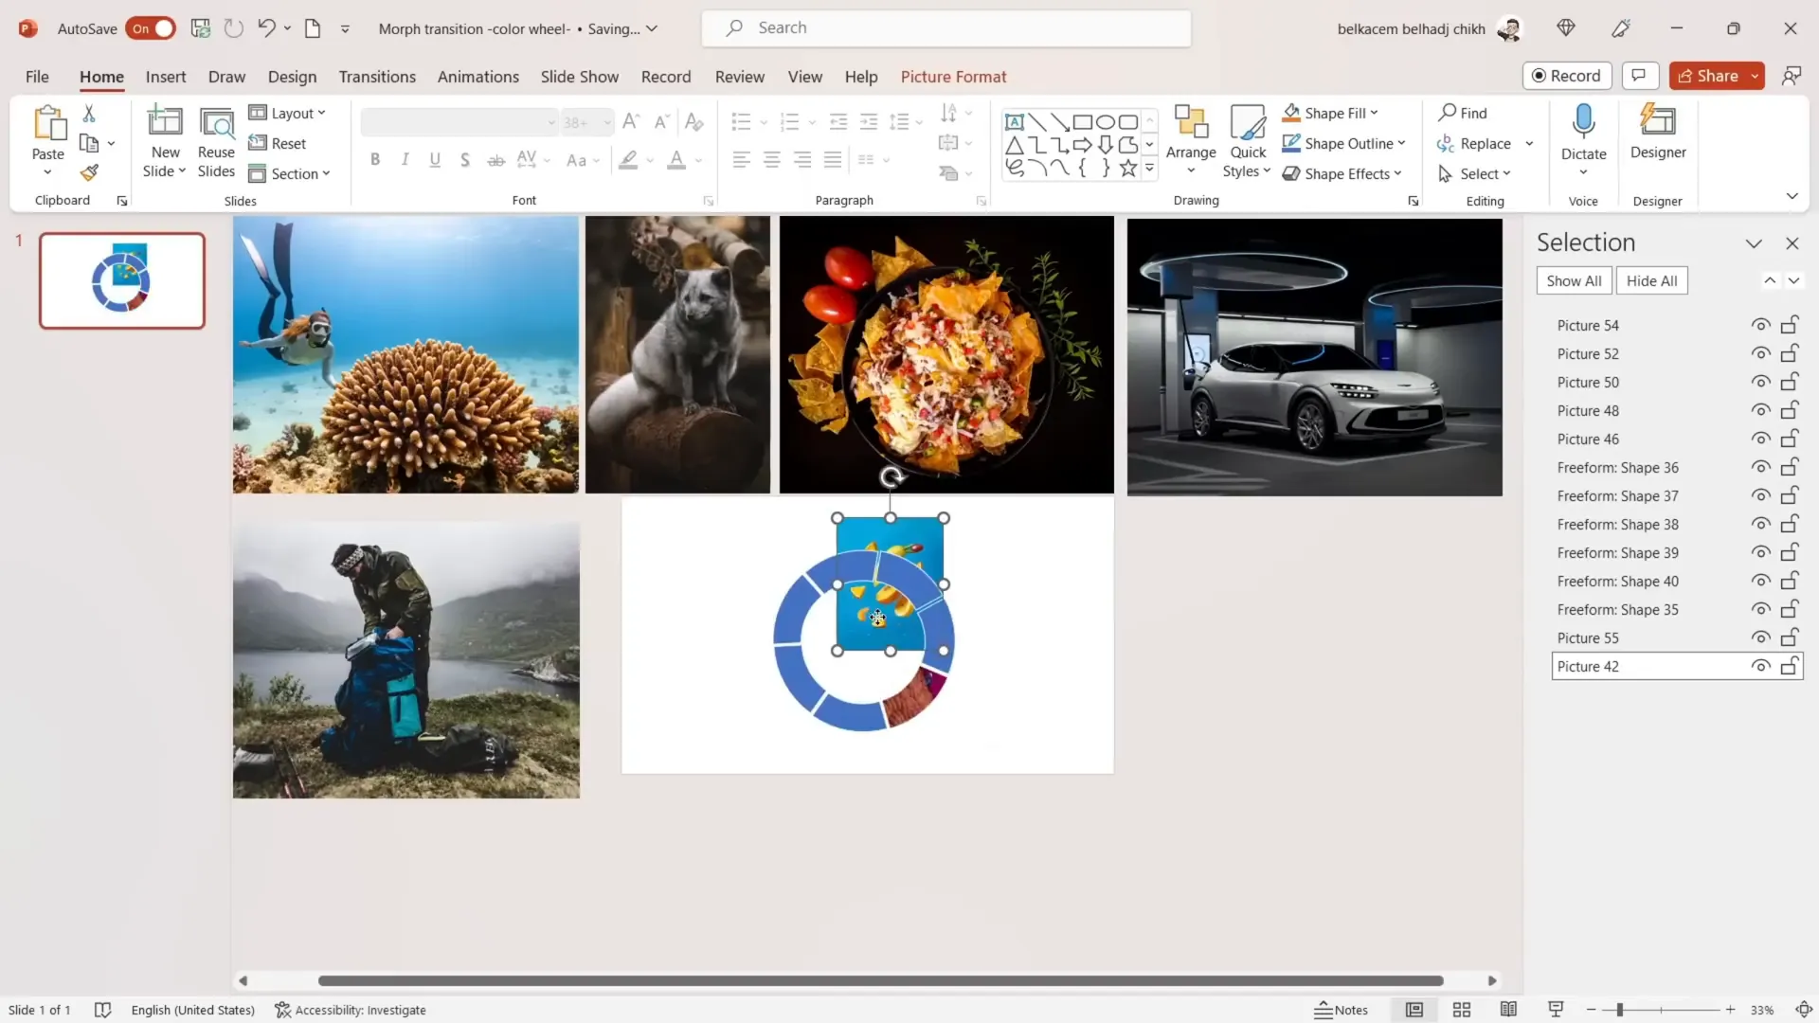Click the zoom slider handle
Viewport: 1819px width, 1023px height.
pos(1620,1010)
